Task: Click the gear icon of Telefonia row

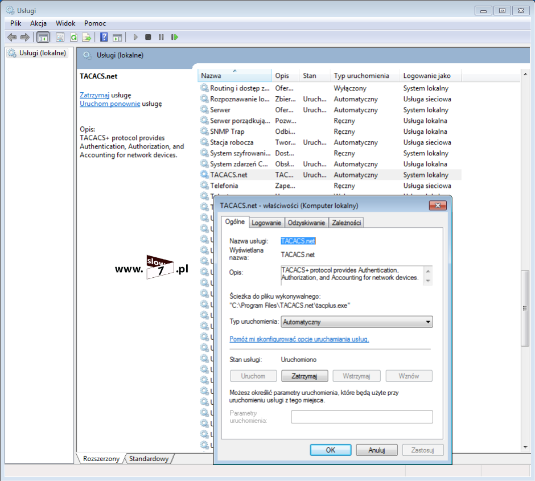Action: tap(204, 185)
